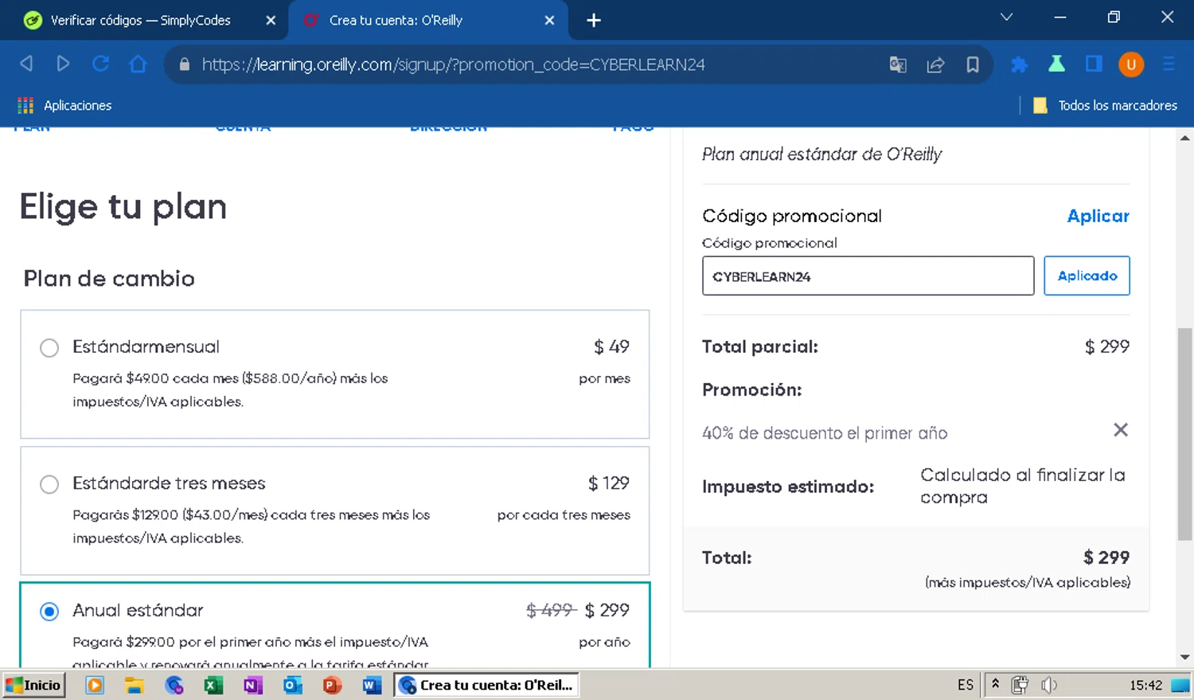Click the Elige tu plan heading
1194x700 pixels.
[x=123, y=207]
